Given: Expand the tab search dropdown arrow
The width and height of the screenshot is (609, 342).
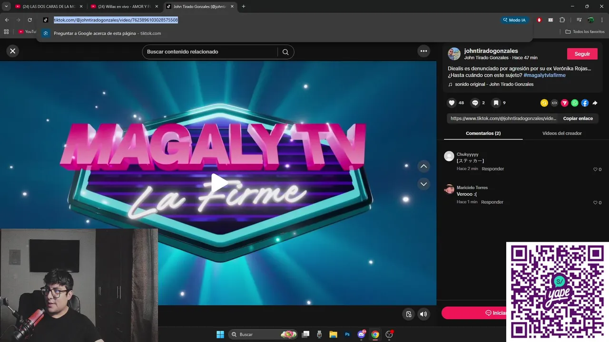Looking at the screenshot, I should pyautogui.click(x=6, y=7).
